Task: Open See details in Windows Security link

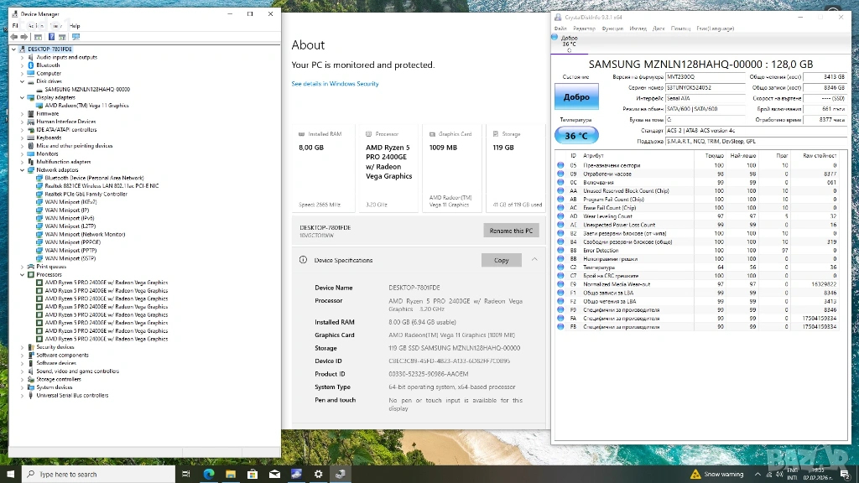Action: (x=335, y=84)
